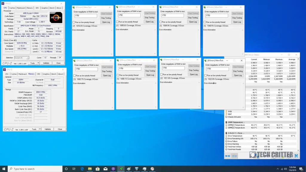Enable low priority thread in 1011.8% coverage MemTest

pyautogui.click(x=161, y=74)
